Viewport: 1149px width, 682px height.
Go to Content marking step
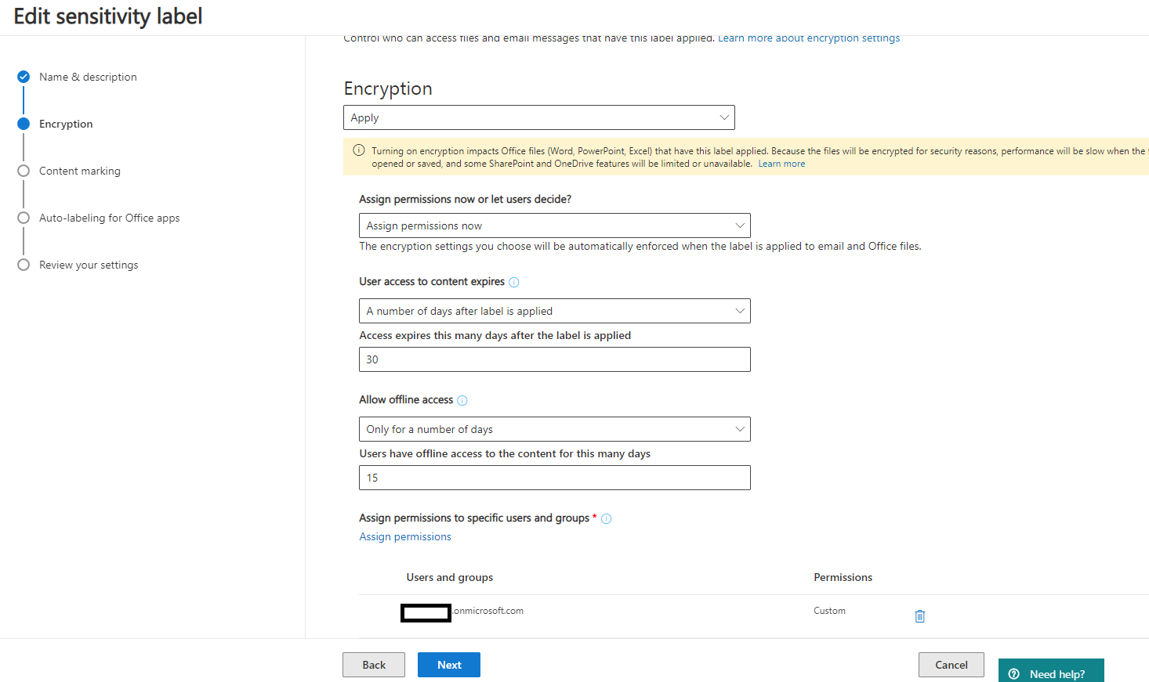(80, 171)
